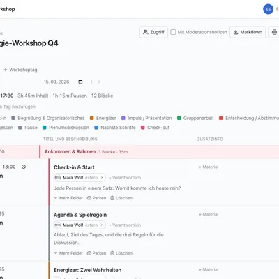Enable the Mit Moderationsnotizen checkbox
This screenshot has width=279, height=279.
pos(173,32)
